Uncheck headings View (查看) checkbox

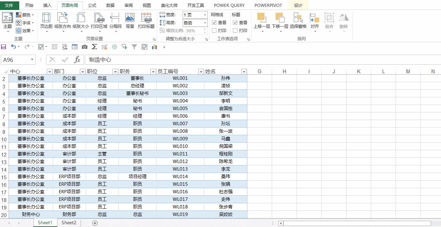(235, 23)
